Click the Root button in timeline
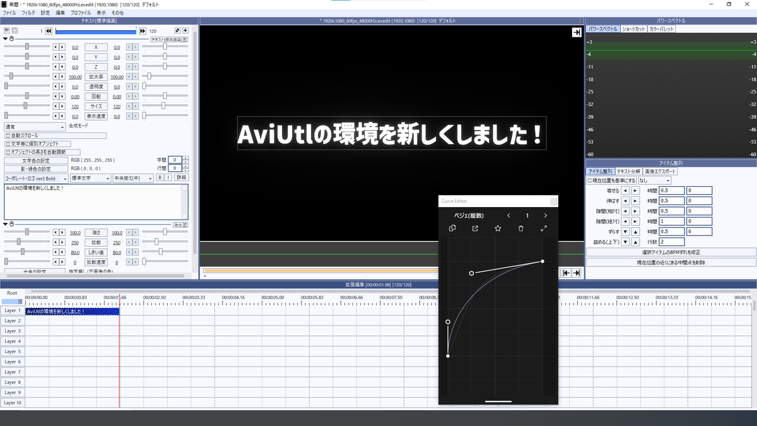 click(x=12, y=293)
